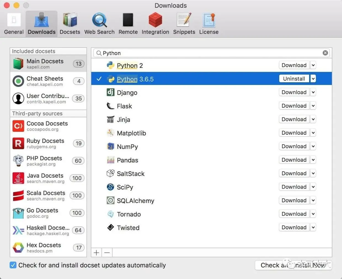Click the Hex Docsets hexagon icon
Screen dimensions: 342x279
[x=18, y=248]
